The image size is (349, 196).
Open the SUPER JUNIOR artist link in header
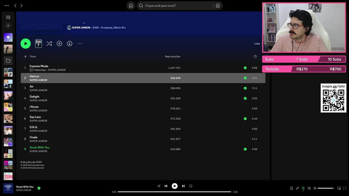click(81, 27)
